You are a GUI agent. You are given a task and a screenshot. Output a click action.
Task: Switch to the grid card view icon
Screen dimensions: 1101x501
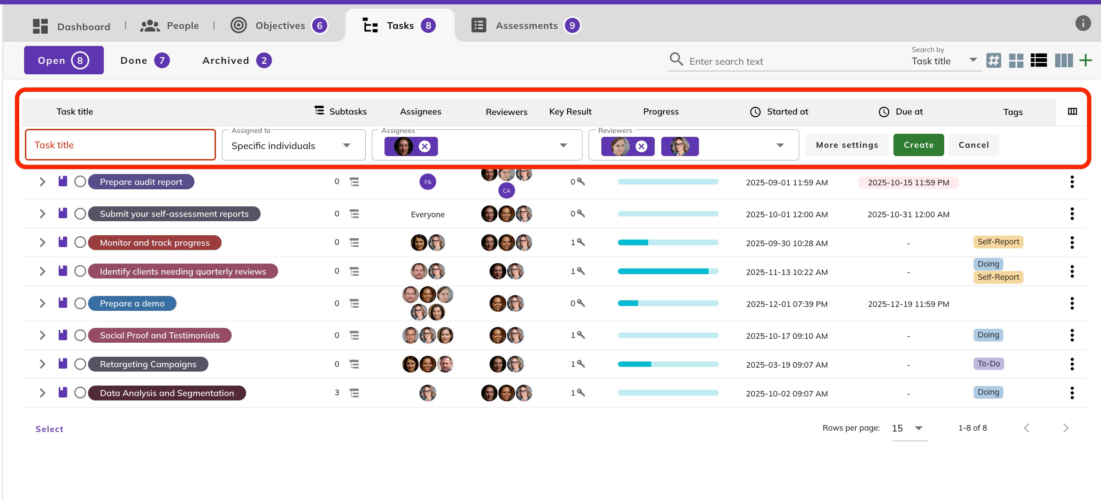click(x=1016, y=60)
